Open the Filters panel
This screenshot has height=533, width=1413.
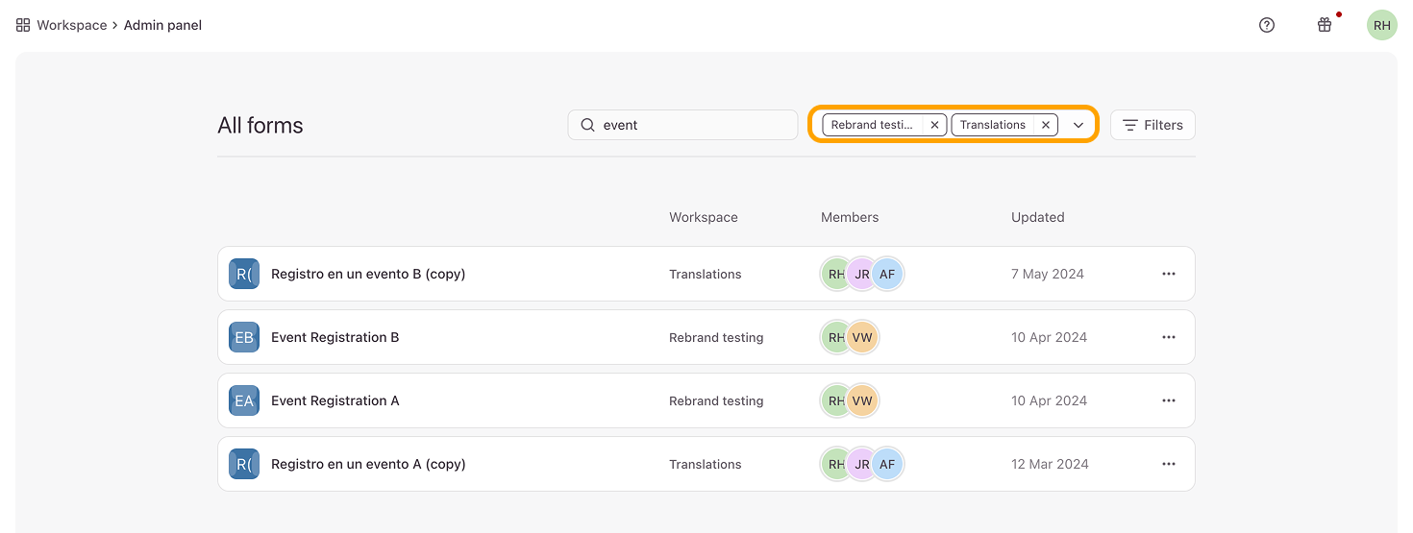click(x=1153, y=125)
